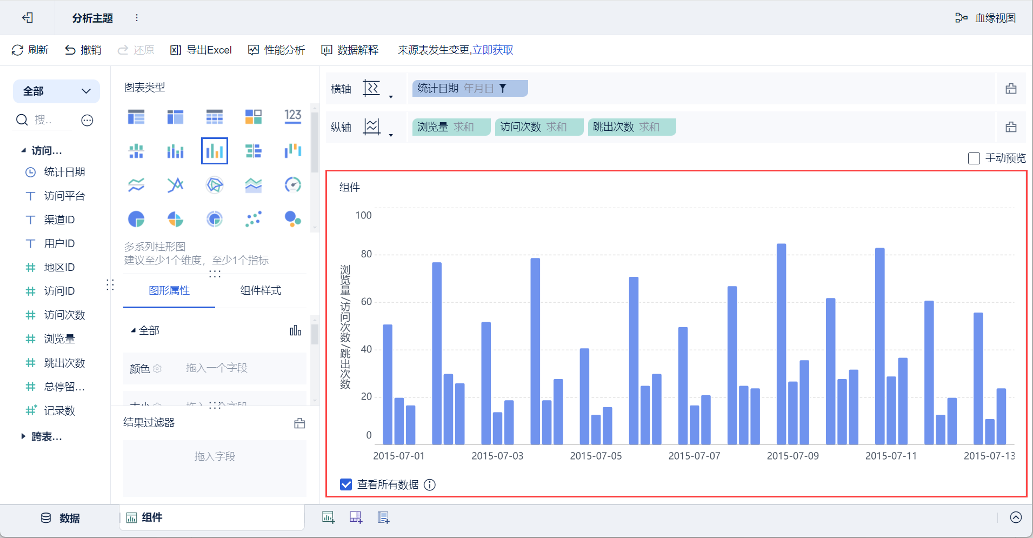Viewport: 1033px width, 538px height.
Task: Click the 刷新 refresh icon
Action: (x=18, y=50)
